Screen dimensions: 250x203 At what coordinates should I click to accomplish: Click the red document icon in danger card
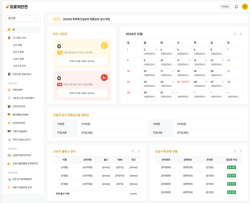point(104,78)
